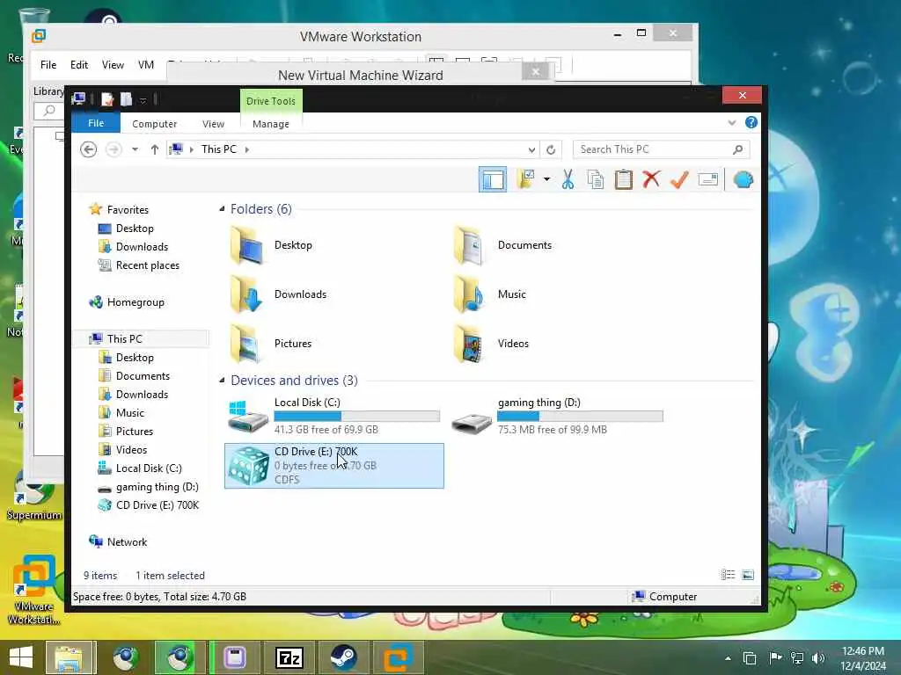Click the blue globe shell toolbar icon
Viewport: 901px width, 675px height.
(x=743, y=179)
